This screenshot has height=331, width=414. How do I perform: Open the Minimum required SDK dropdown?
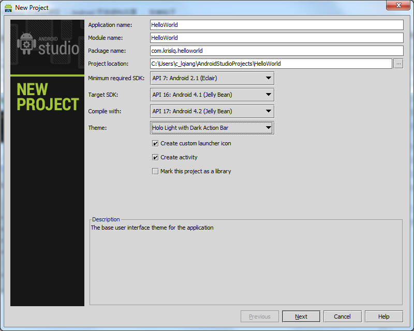pos(269,78)
